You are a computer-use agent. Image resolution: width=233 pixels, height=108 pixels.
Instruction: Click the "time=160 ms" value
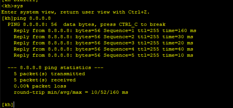pyautogui.click(x=179, y=31)
